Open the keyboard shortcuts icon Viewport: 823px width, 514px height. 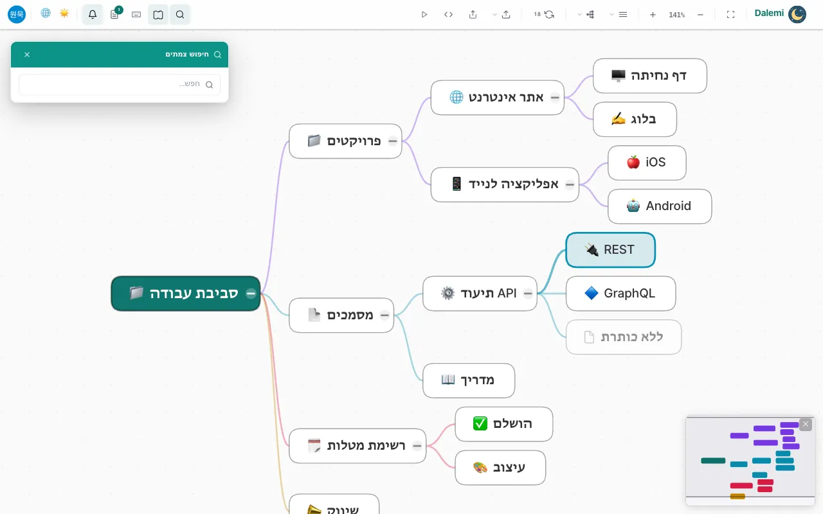(x=136, y=14)
